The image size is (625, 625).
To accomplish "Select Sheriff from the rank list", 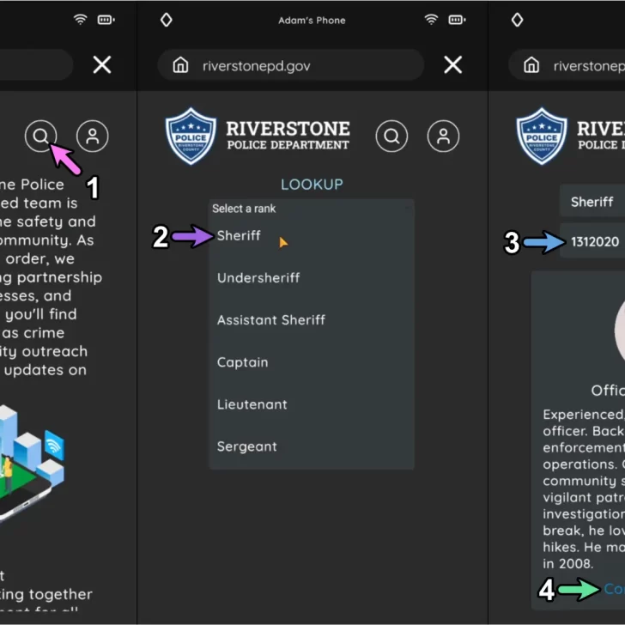I will pyautogui.click(x=239, y=236).
